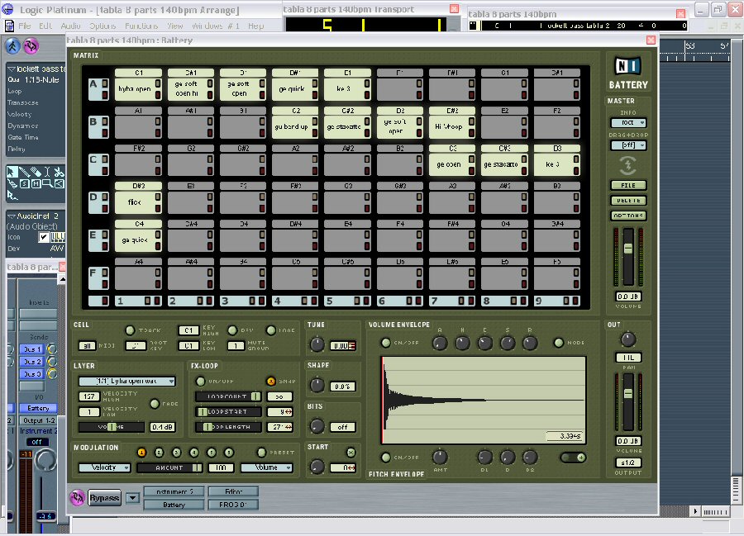Click the FILE button in Master
This screenshot has width=744, height=536.
point(627,185)
